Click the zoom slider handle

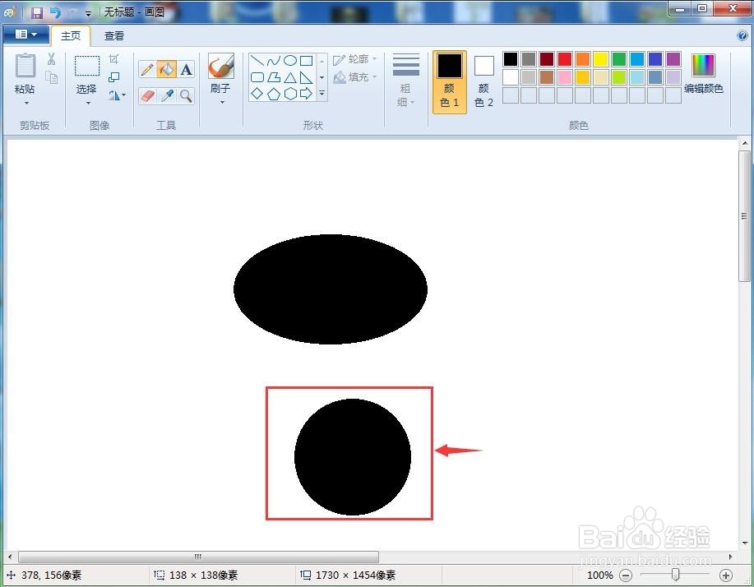click(x=675, y=575)
